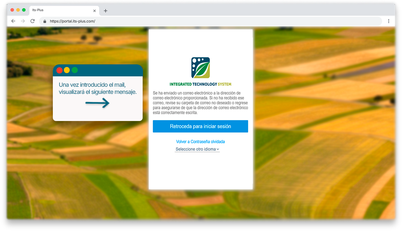Screen dimensions: 402x231
Task: Click the red dot on callout header
Action: pos(59,70)
